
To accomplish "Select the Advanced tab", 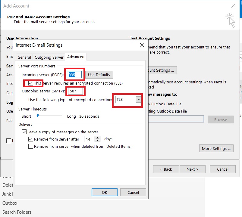I will coord(76,57).
